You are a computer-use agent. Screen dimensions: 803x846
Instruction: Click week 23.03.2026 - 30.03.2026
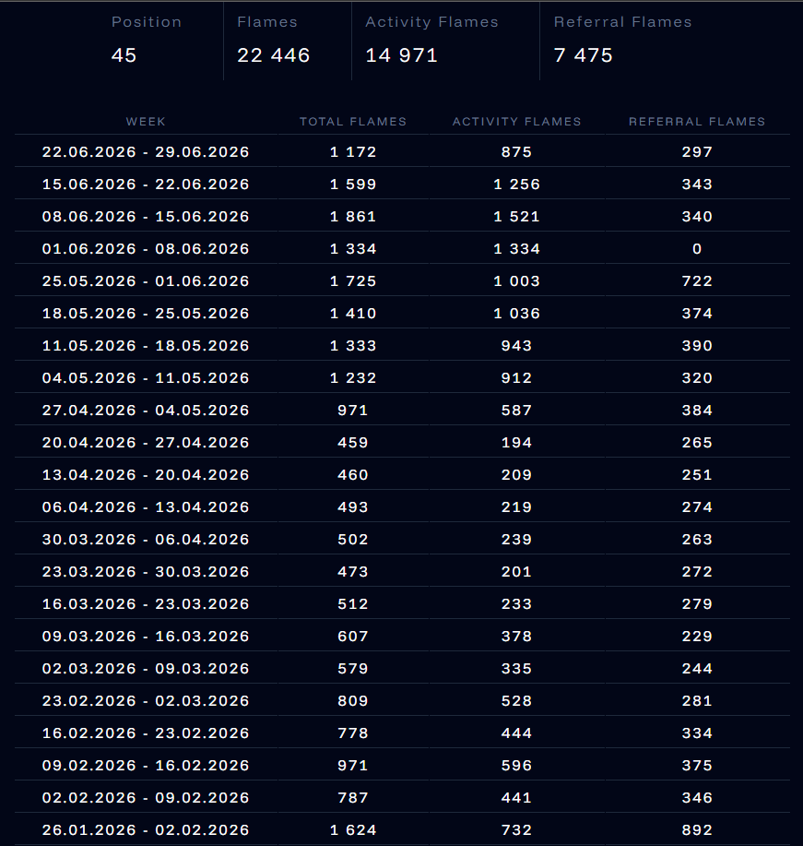pos(146,571)
